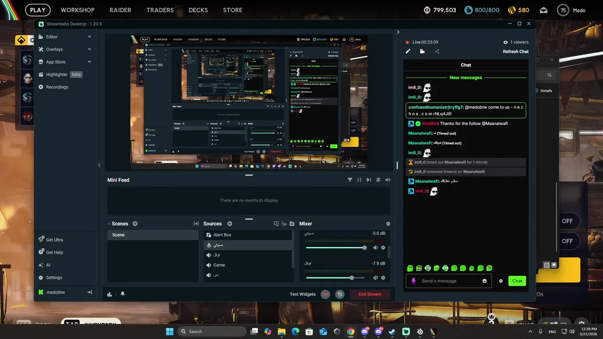Image resolution: width=603 pixels, height=339 pixels.
Task: Click the microphone source row icon
Action: click(209, 245)
